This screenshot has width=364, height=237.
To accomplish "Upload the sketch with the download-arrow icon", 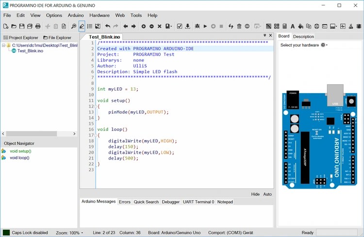I will click(187, 26).
